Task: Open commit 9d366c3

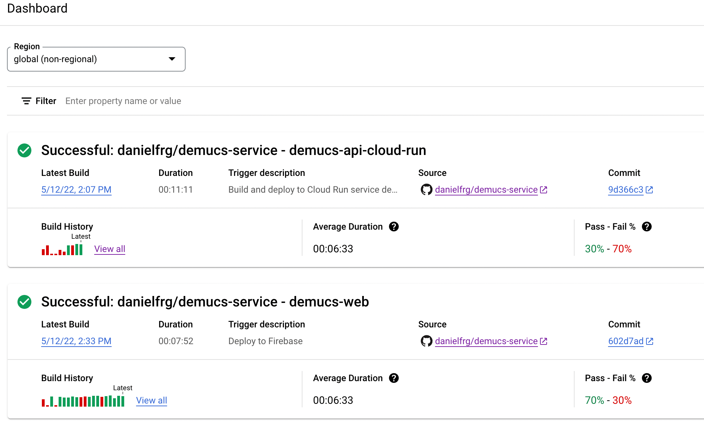Action: pyautogui.click(x=626, y=190)
